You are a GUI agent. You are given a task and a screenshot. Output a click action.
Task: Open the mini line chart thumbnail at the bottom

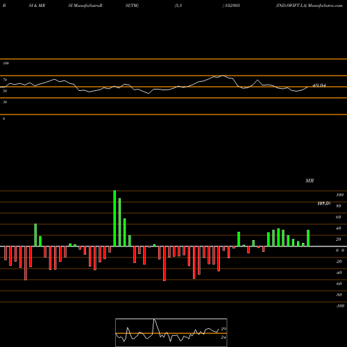(171, 332)
